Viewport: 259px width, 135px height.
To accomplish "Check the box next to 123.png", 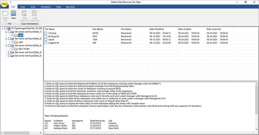I will point(46,33).
